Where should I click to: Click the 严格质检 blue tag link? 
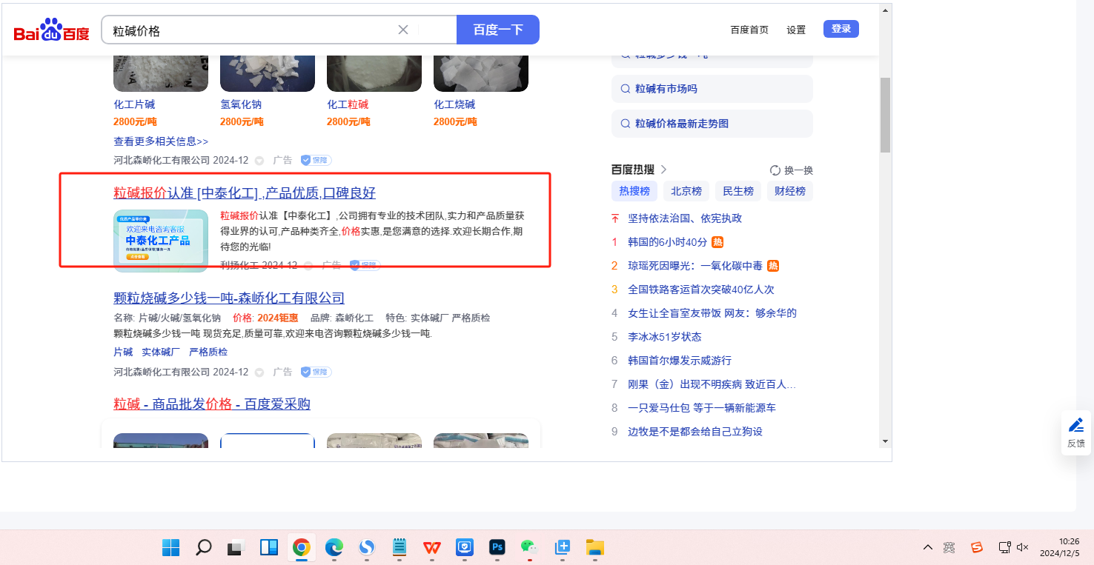click(x=208, y=352)
